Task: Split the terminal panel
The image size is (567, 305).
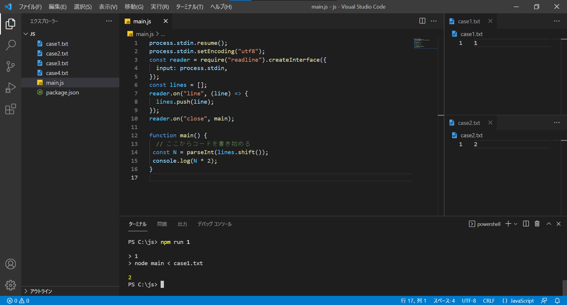Action: (526, 224)
